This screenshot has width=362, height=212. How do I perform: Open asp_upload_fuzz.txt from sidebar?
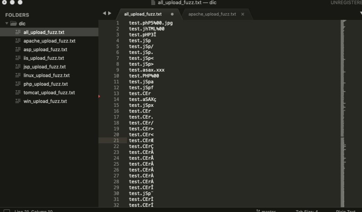pos(45,49)
